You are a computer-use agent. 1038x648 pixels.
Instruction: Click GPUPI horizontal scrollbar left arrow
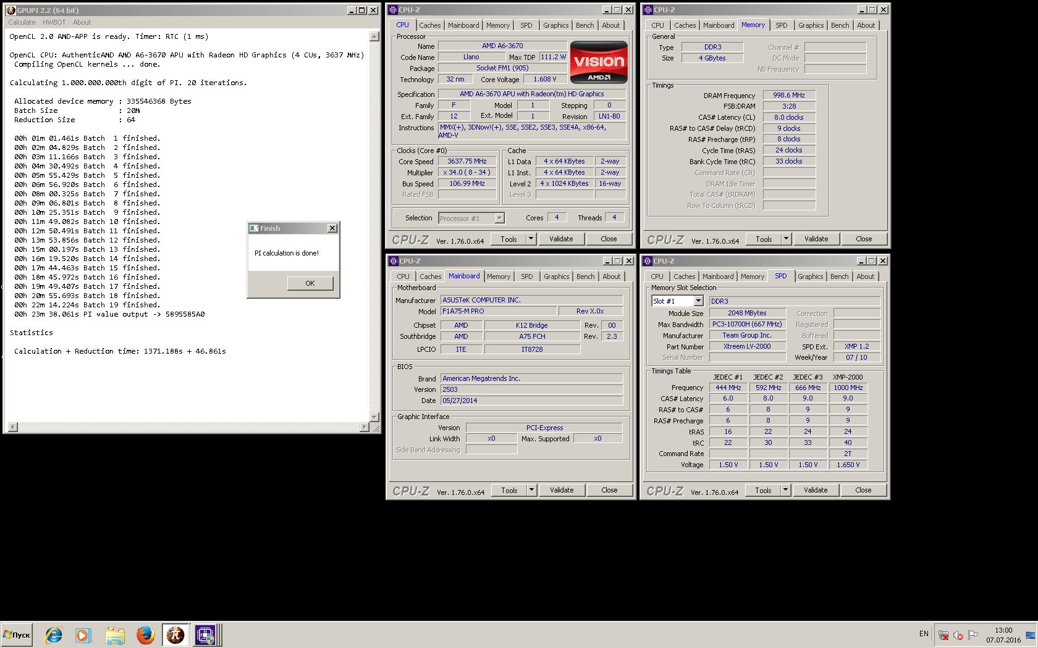13,426
